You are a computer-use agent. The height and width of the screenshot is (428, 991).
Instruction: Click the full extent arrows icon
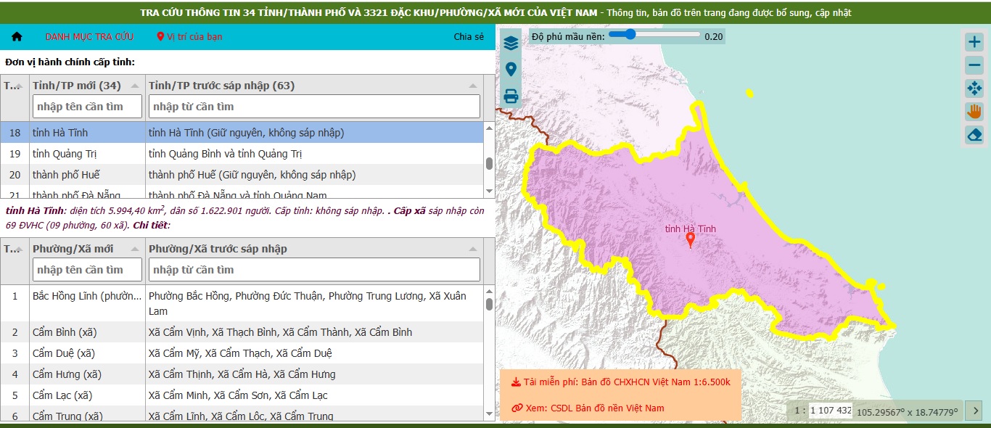point(974,89)
